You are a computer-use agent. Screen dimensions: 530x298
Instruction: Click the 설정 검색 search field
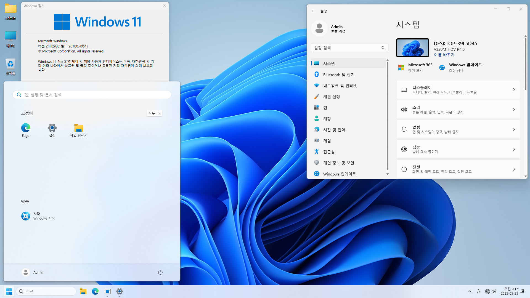pyautogui.click(x=347, y=48)
